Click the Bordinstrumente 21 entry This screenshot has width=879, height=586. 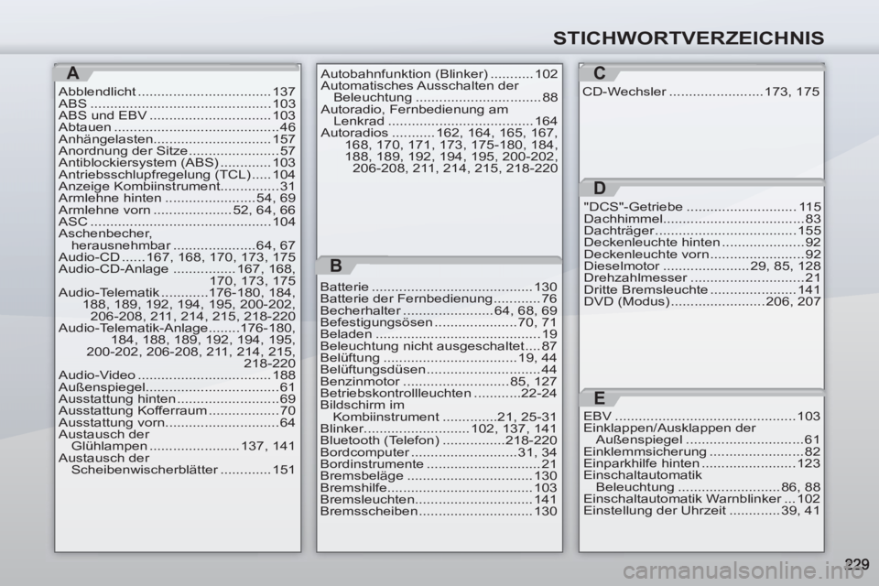point(439,463)
